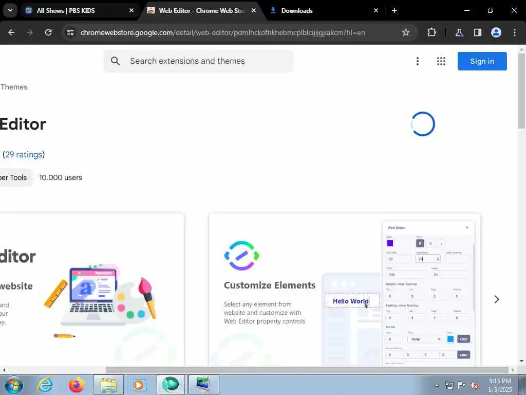Viewport: 526px width, 395px height.
Task: Launch Internet Explorer from taskbar
Action: point(45,385)
